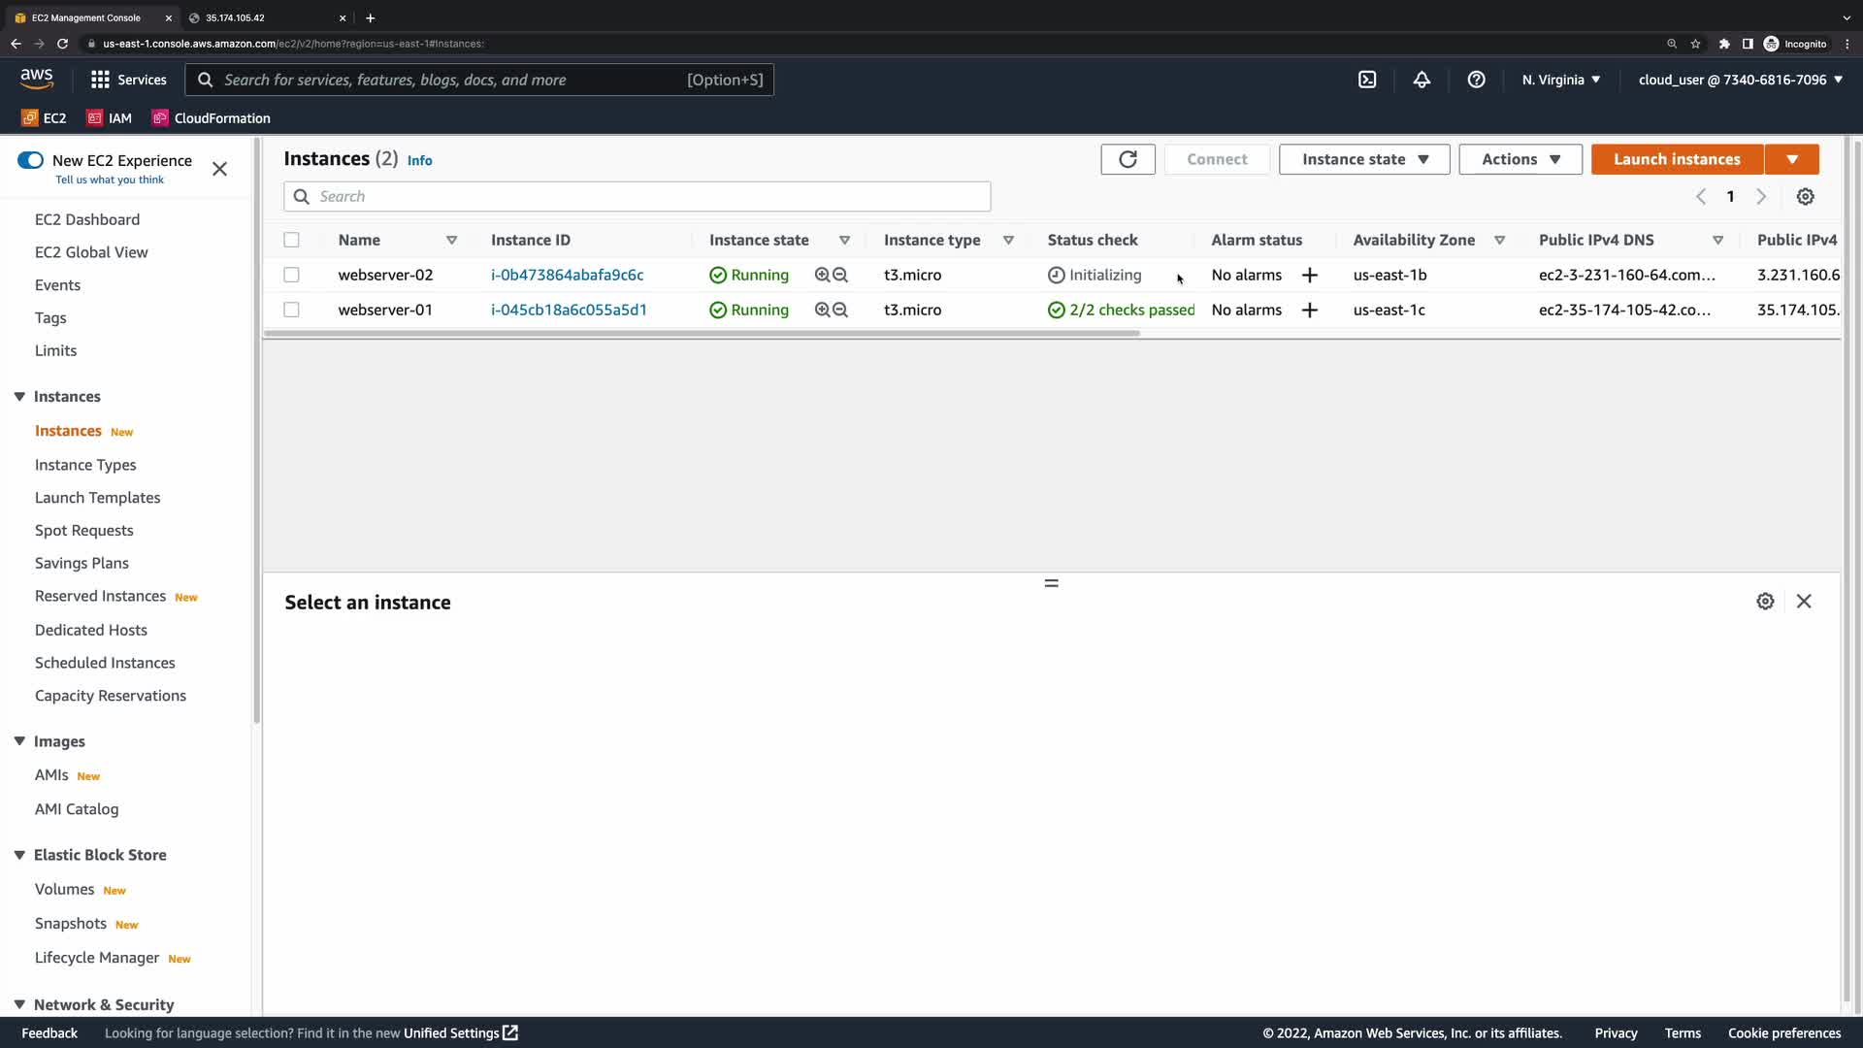Screen dimensions: 1863x1048
Task: Open AWS CloudShell icon in top bar
Action: coord(1367,80)
